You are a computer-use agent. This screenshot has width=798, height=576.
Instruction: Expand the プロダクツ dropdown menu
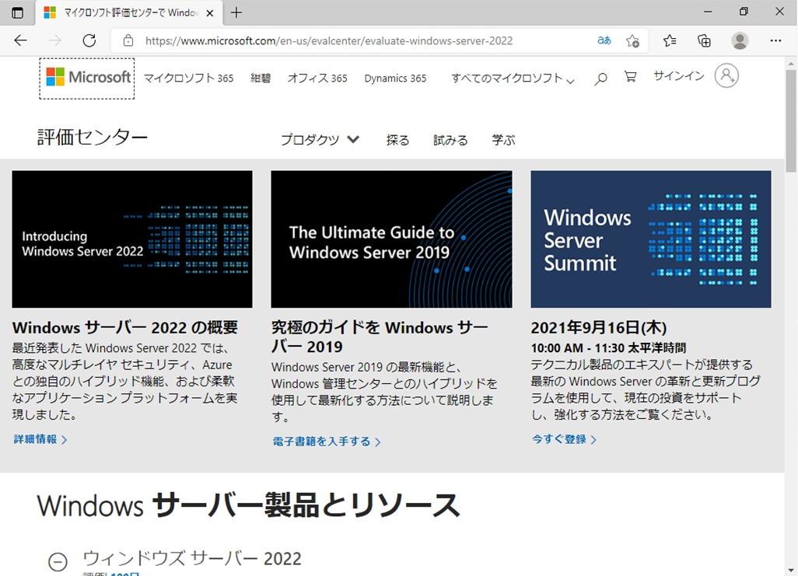coord(320,140)
